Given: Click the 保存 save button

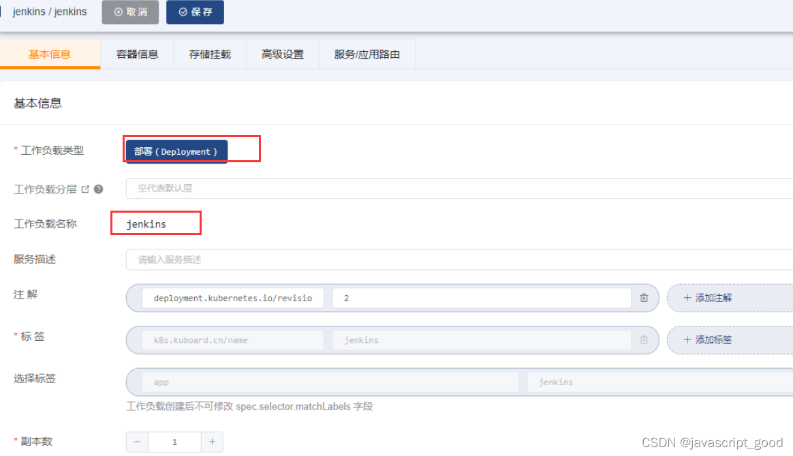Looking at the screenshot, I should [196, 12].
